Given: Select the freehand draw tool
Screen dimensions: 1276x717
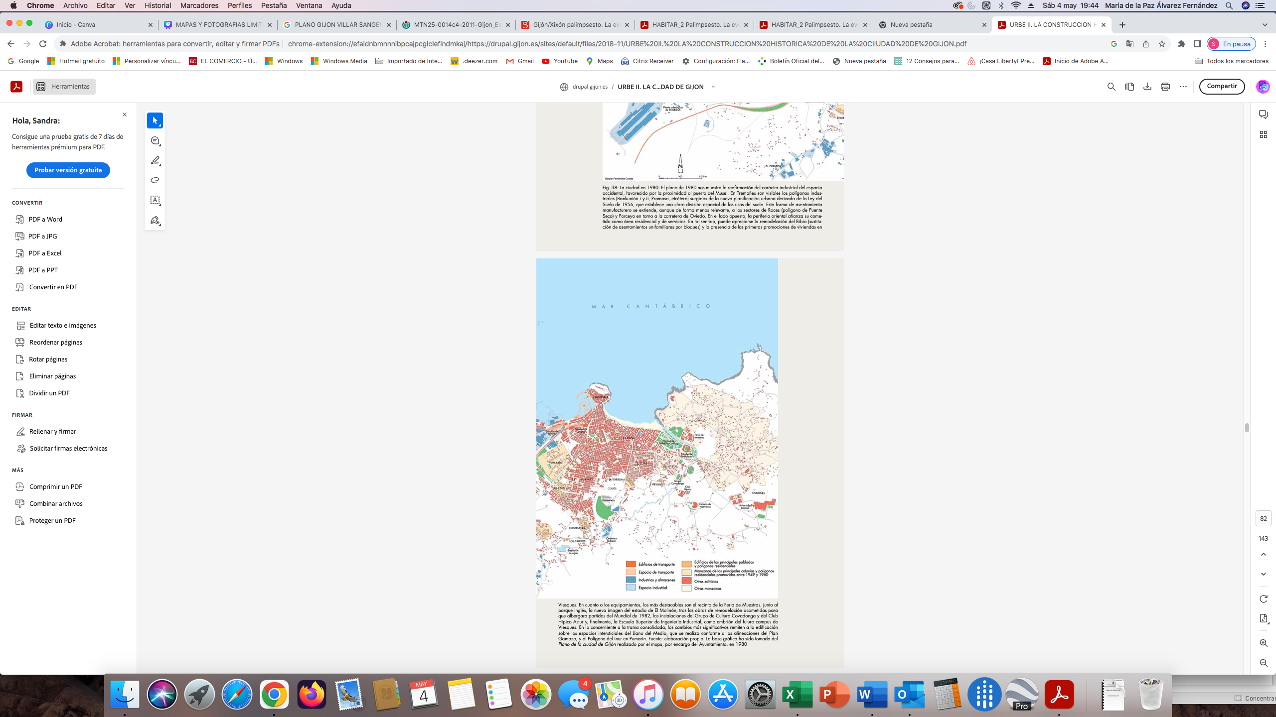Looking at the screenshot, I should click(155, 180).
